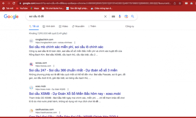
Task: Click the browser back arrow
Action: pos(4,3)
